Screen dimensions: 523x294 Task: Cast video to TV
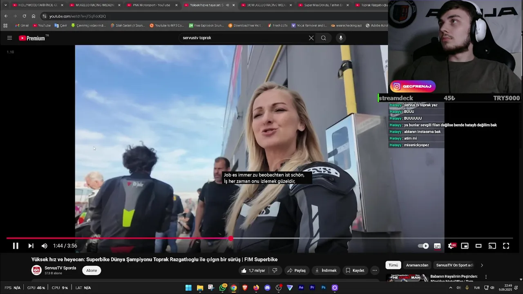(492, 246)
